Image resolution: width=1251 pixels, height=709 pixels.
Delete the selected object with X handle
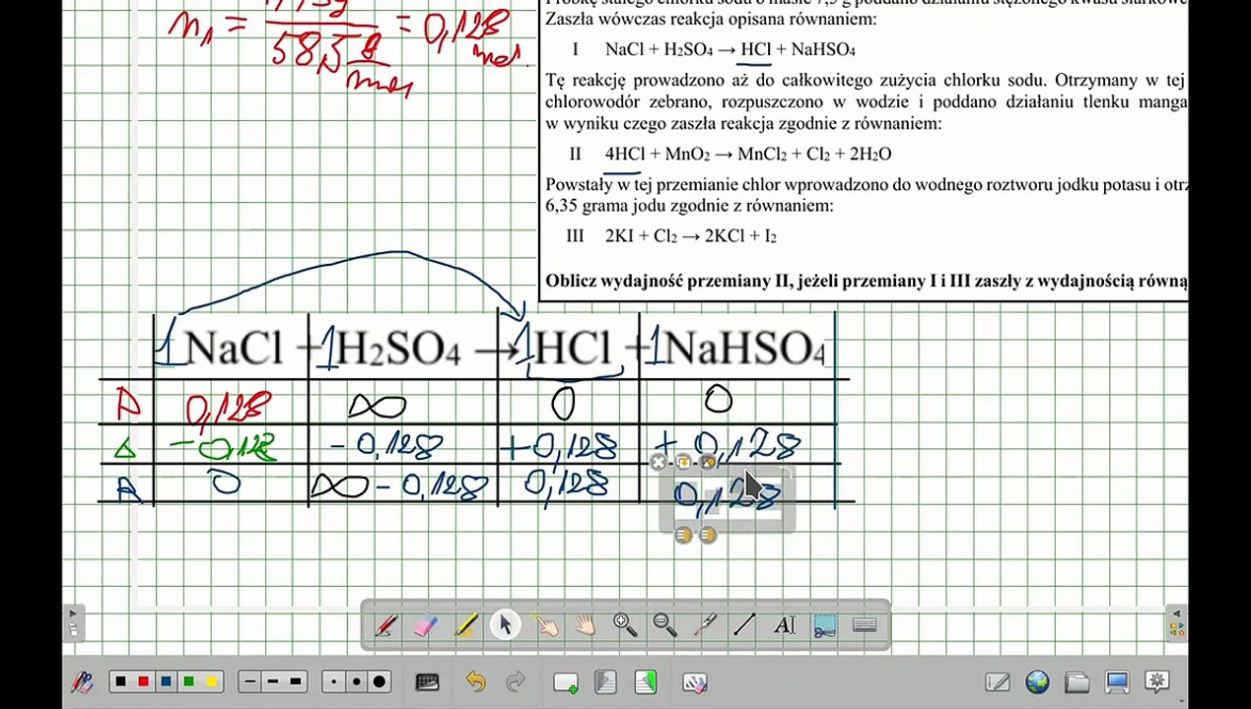[660, 462]
